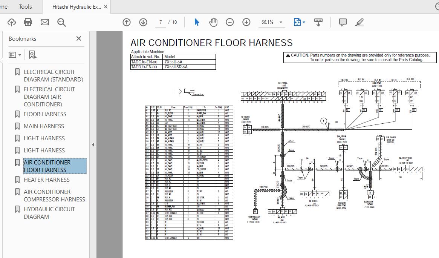Click the COMPRESSOR connector label in diagram
Image resolution: width=439 pixels, height=258 pixels.
(x=254, y=217)
